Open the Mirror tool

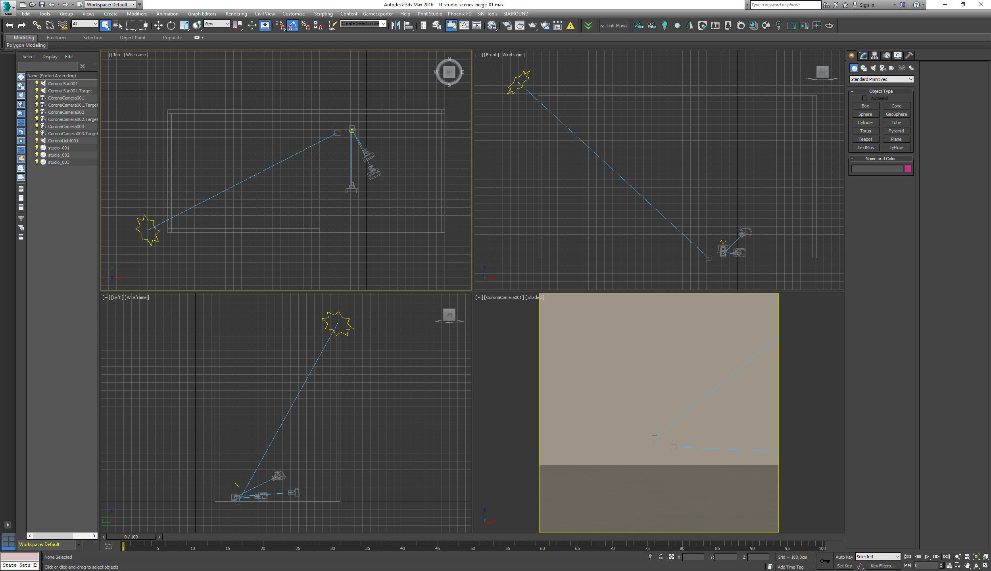396,26
